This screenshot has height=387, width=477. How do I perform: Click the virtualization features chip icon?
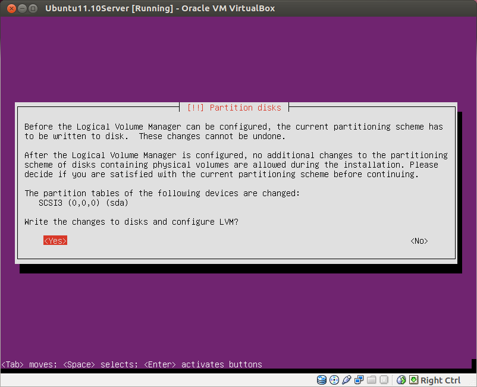(x=384, y=380)
